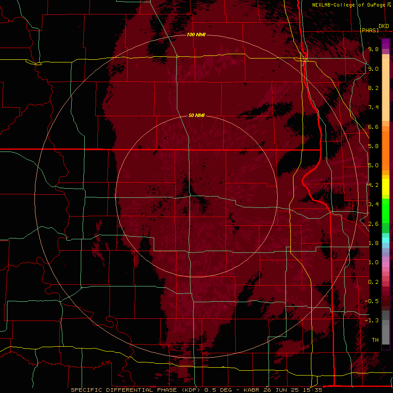Click the 100 NMI range ring label
Screen dimensions: 393x393
coord(196,34)
